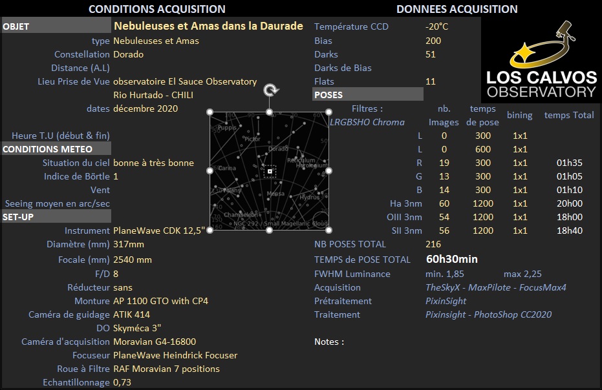Click the constellation value 'Dorado'
Image resolution: width=602 pixels, height=390 pixels.
(x=128, y=54)
